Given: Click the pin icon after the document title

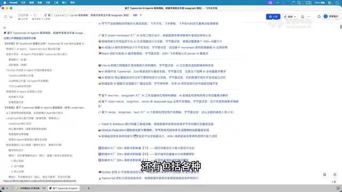Looking at the screenshot, I should (x=141, y=15).
